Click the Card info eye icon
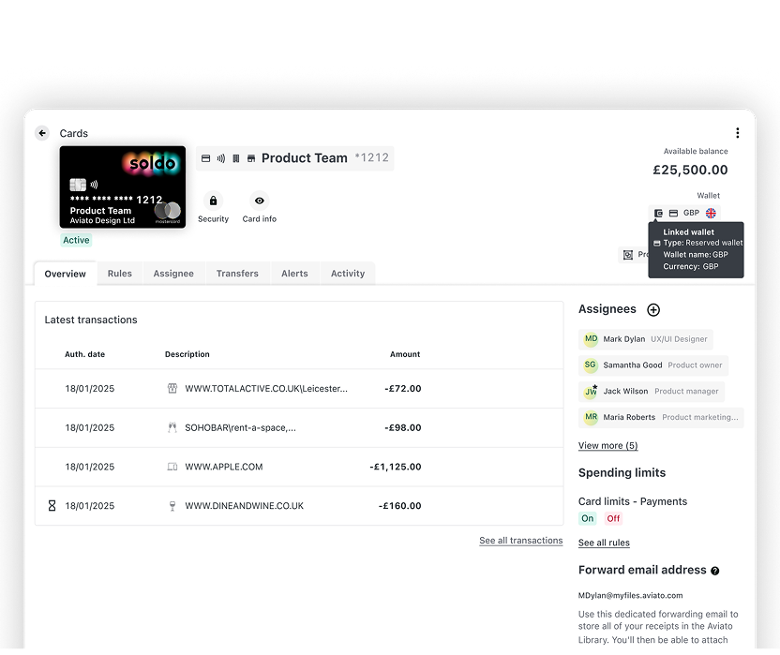 pyautogui.click(x=260, y=201)
